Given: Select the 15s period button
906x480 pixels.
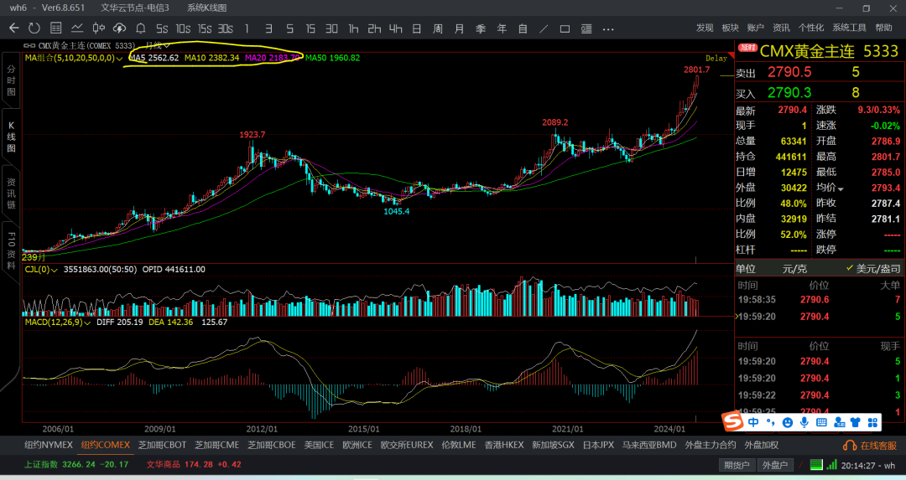Looking at the screenshot, I should tap(205, 28).
